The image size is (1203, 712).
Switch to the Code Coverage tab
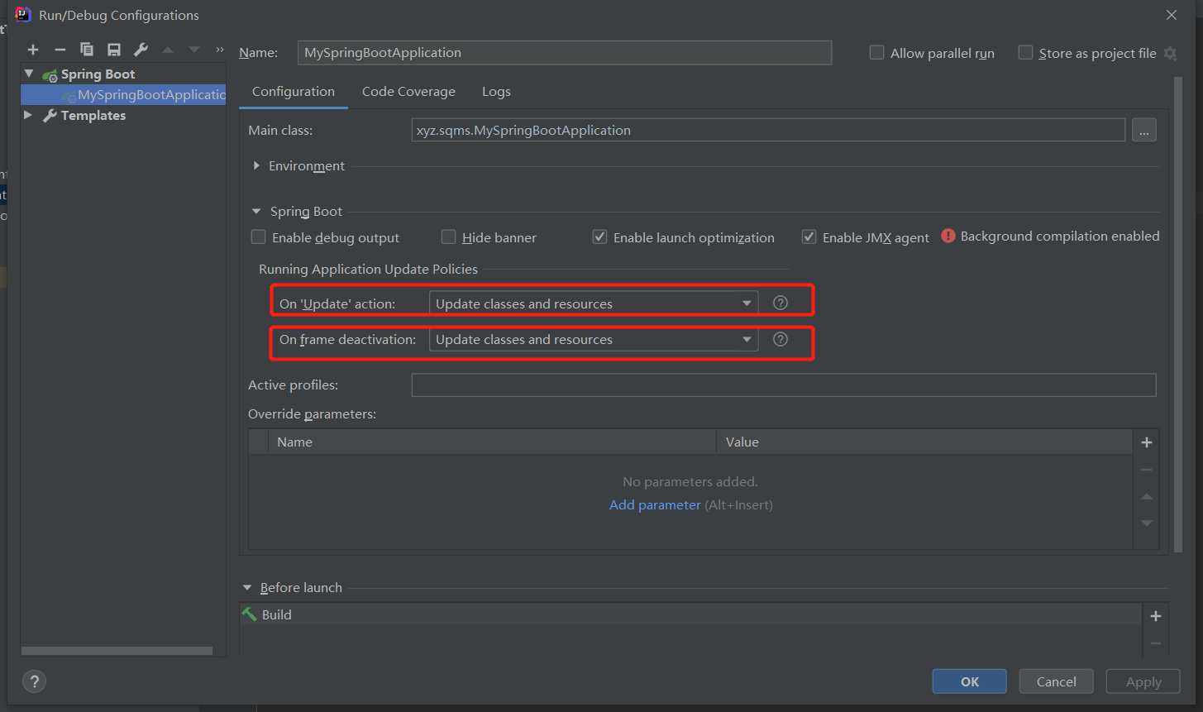(408, 92)
